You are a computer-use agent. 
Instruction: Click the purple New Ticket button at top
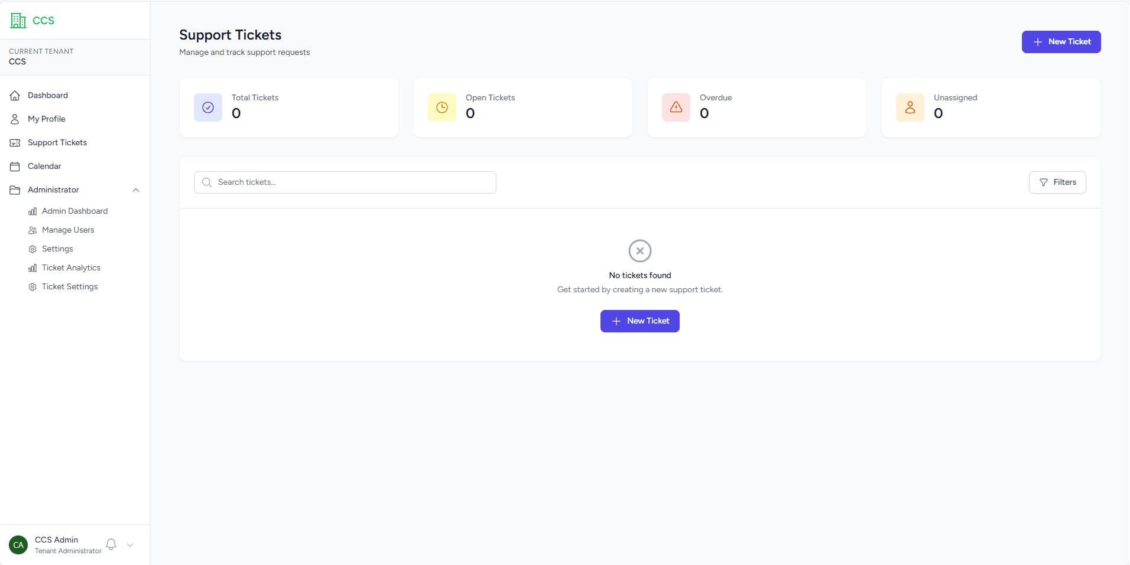click(x=1060, y=41)
